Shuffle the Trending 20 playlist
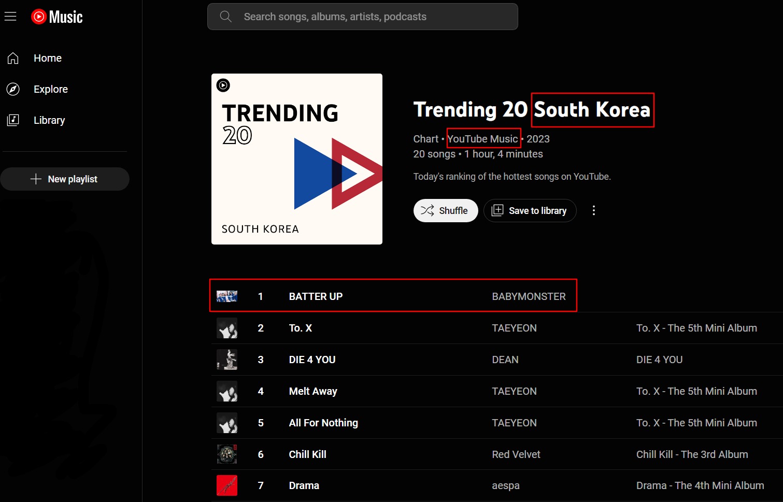 click(446, 210)
